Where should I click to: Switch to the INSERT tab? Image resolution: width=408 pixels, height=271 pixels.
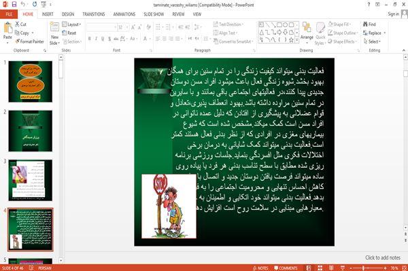point(48,14)
